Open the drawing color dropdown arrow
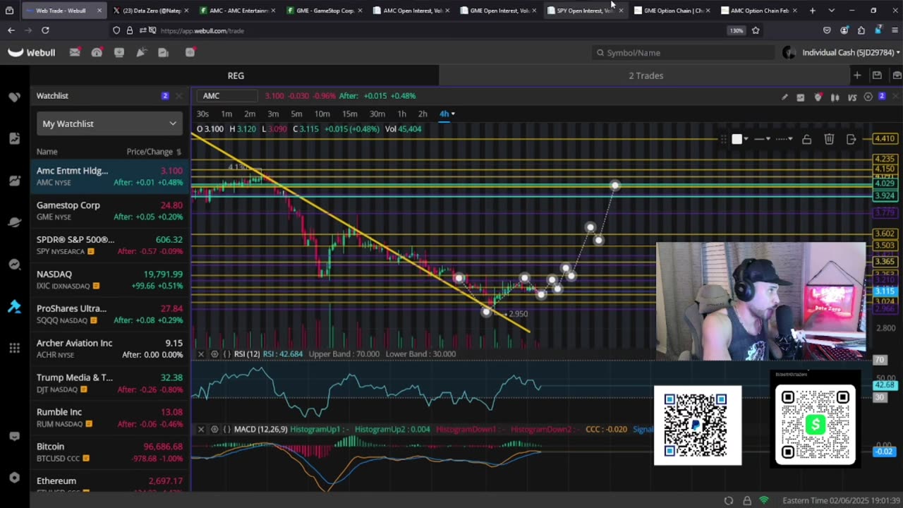Viewport: 903px width, 508px height. click(x=746, y=140)
